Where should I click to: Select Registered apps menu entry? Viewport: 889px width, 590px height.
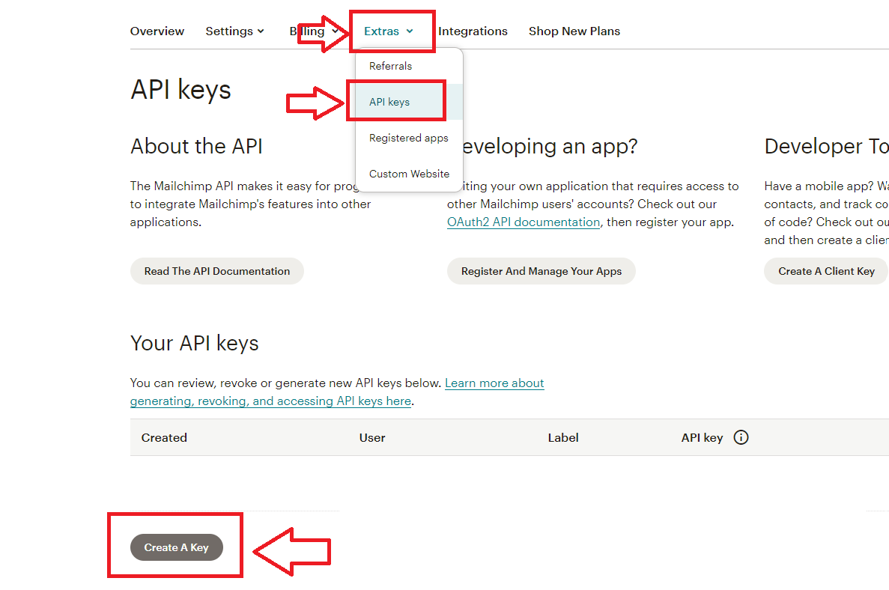click(x=410, y=138)
